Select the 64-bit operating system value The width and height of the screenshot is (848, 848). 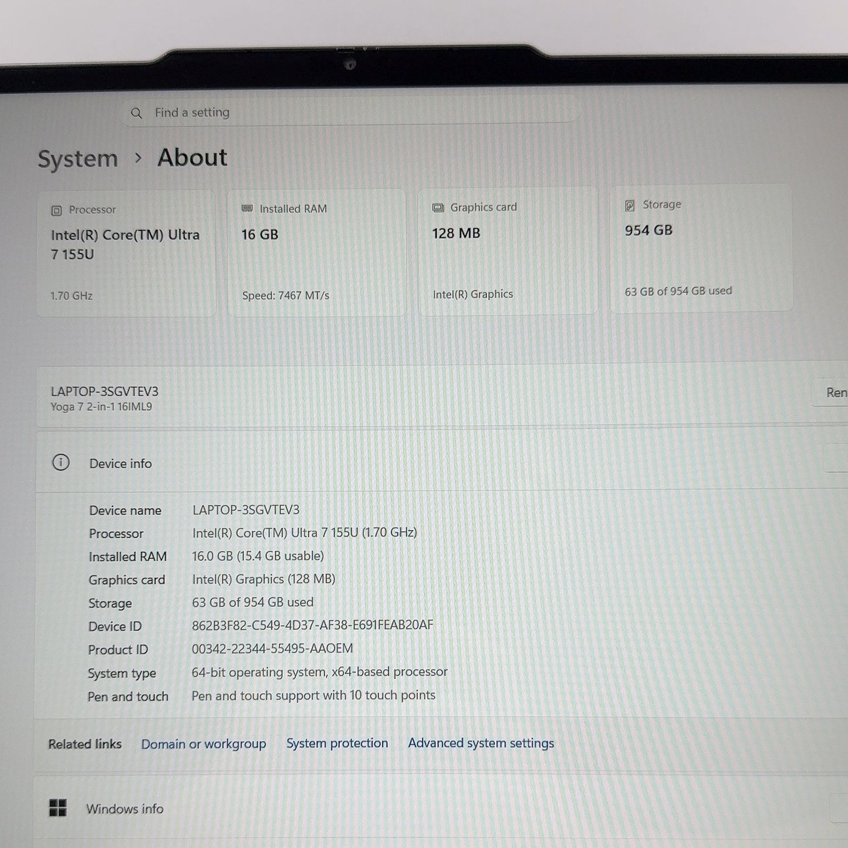click(319, 672)
